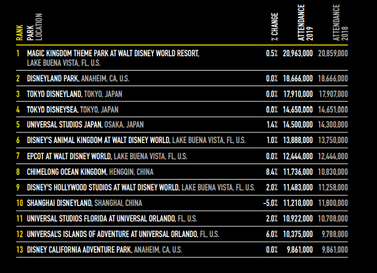Image resolution: width=377 pixels, height=273 pixels.
Task: Click the ATTENDANCE 2018 column header
Action: click(340, 22)
